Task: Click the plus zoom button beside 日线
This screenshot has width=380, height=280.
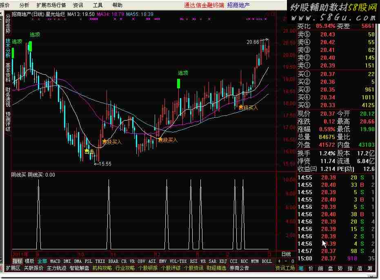Action: tap(280, 261)
